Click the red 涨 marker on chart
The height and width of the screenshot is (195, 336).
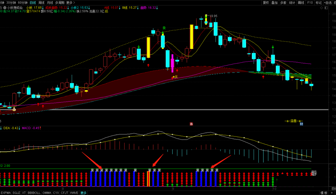coord(191,124)
